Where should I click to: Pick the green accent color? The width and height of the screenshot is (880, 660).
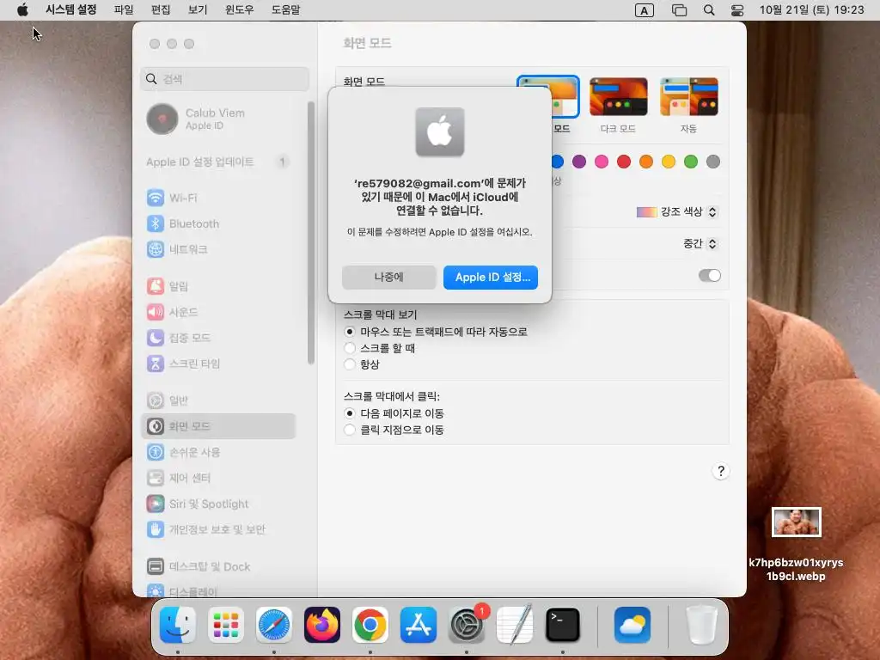(691, 162)
